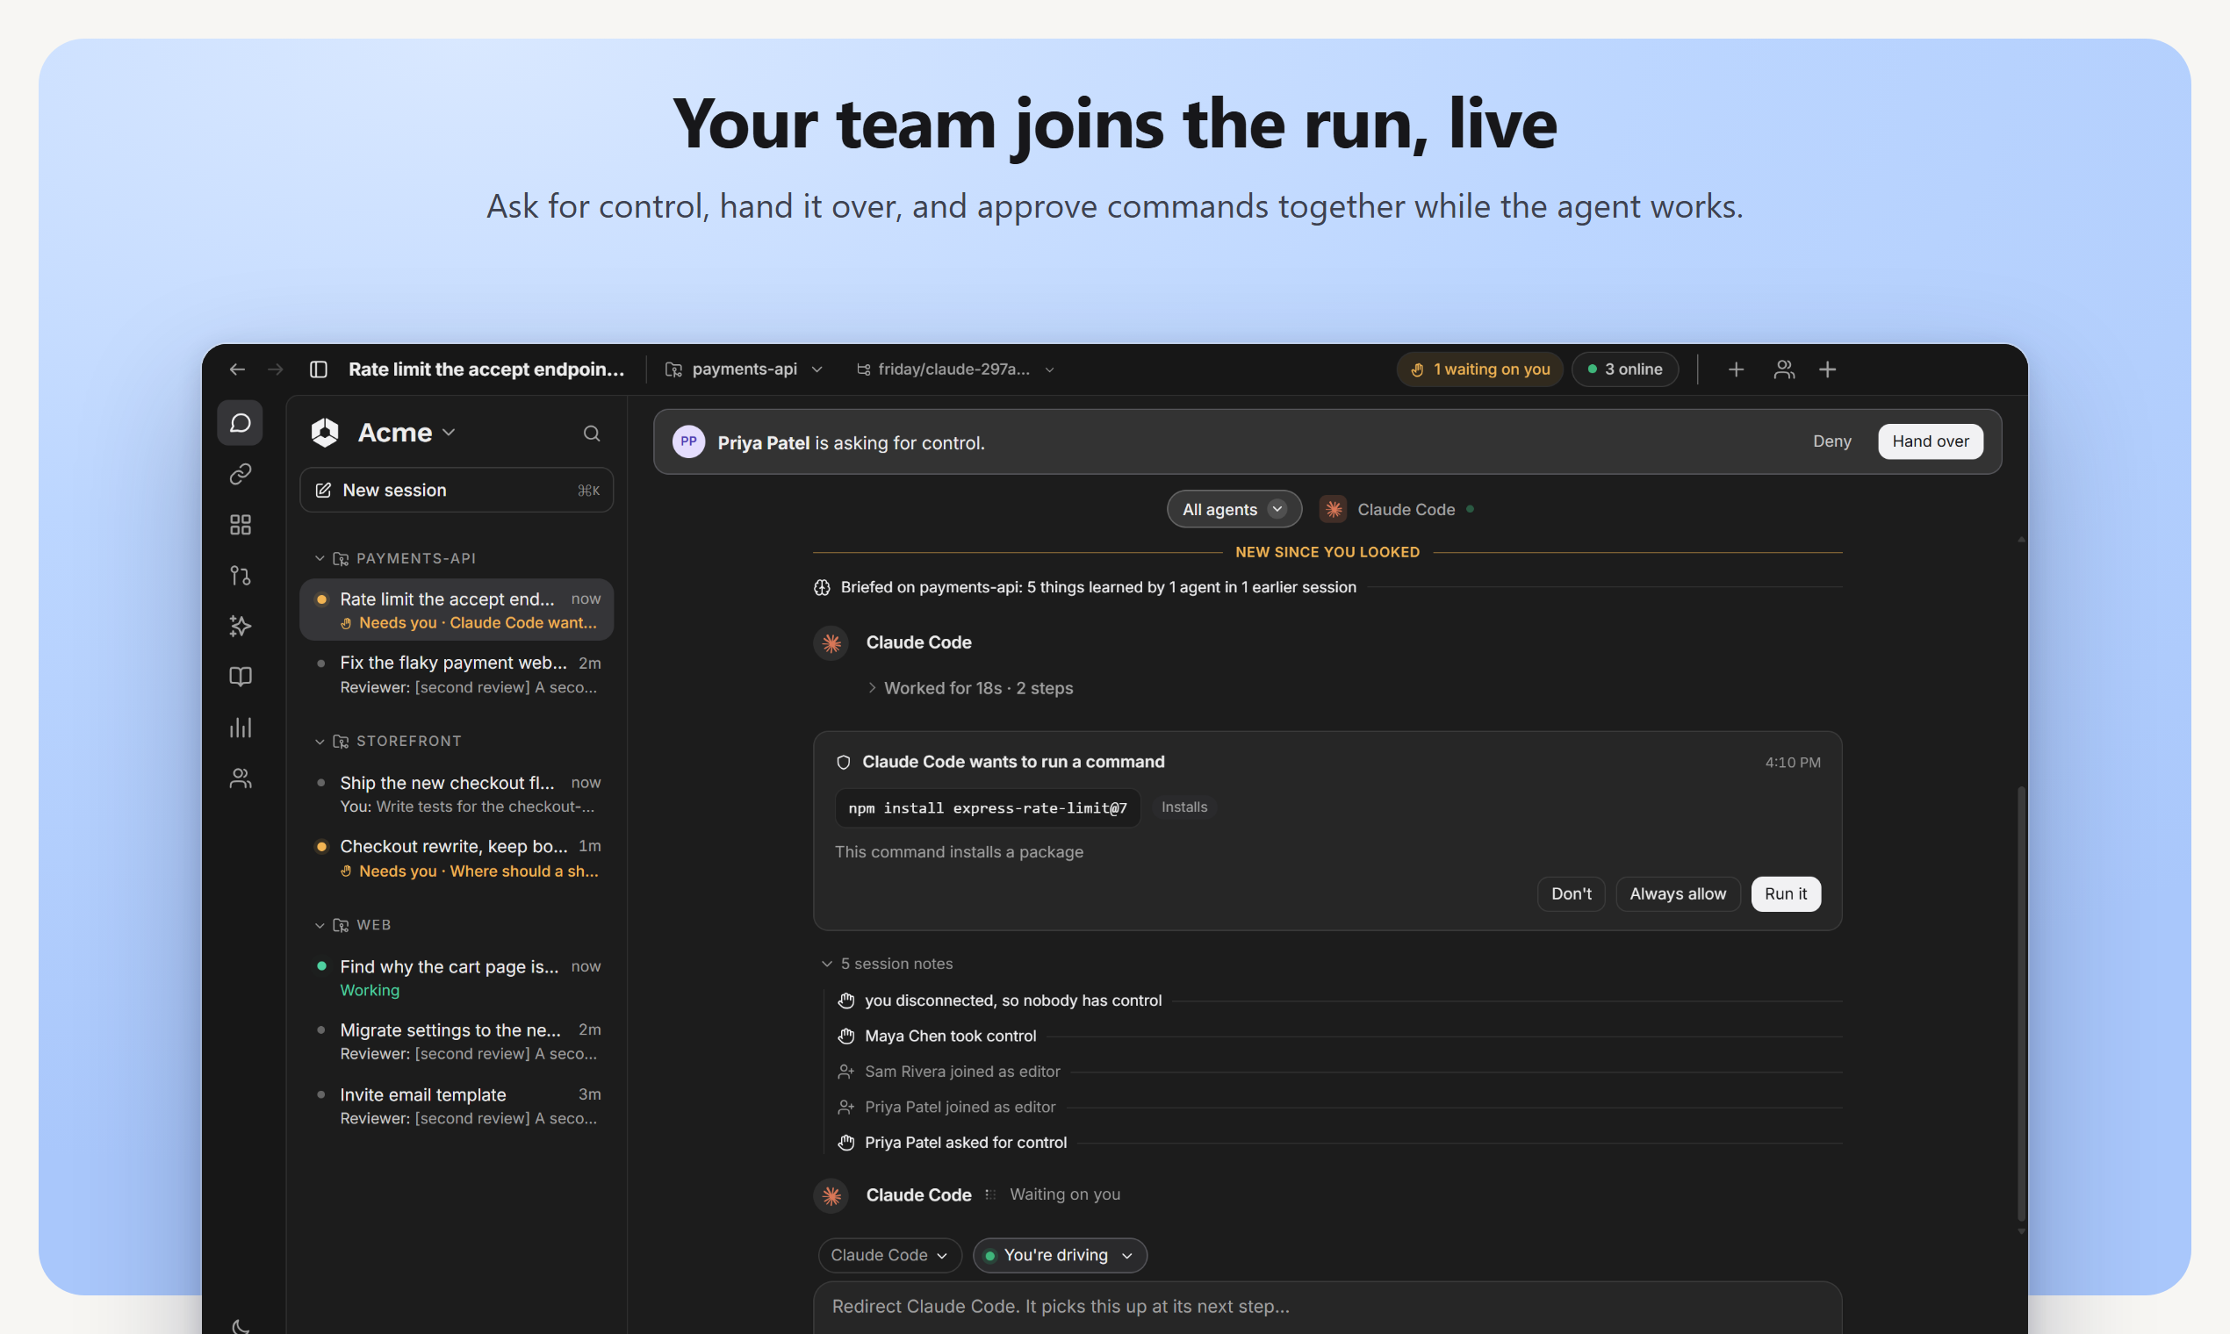Viewport: 2230px width, 1334px height.
Task: Toggle the sidebar panel icon in title bar
Action: tap(319, 369)
